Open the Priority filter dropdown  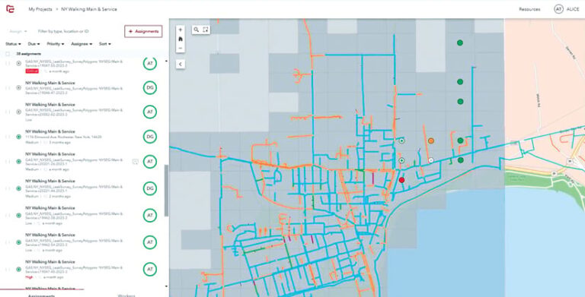(55, 44)
